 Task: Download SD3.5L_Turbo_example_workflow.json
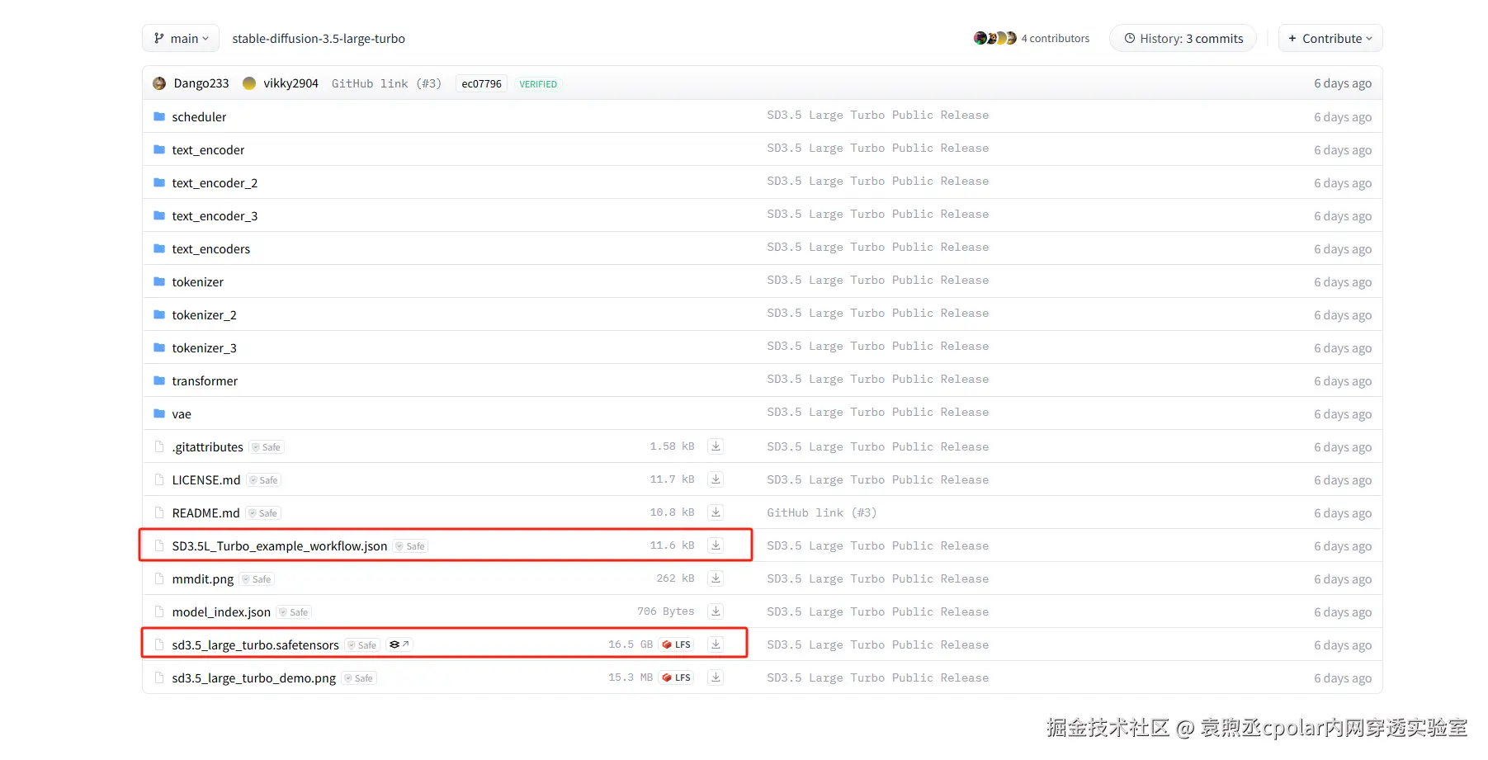716,545
